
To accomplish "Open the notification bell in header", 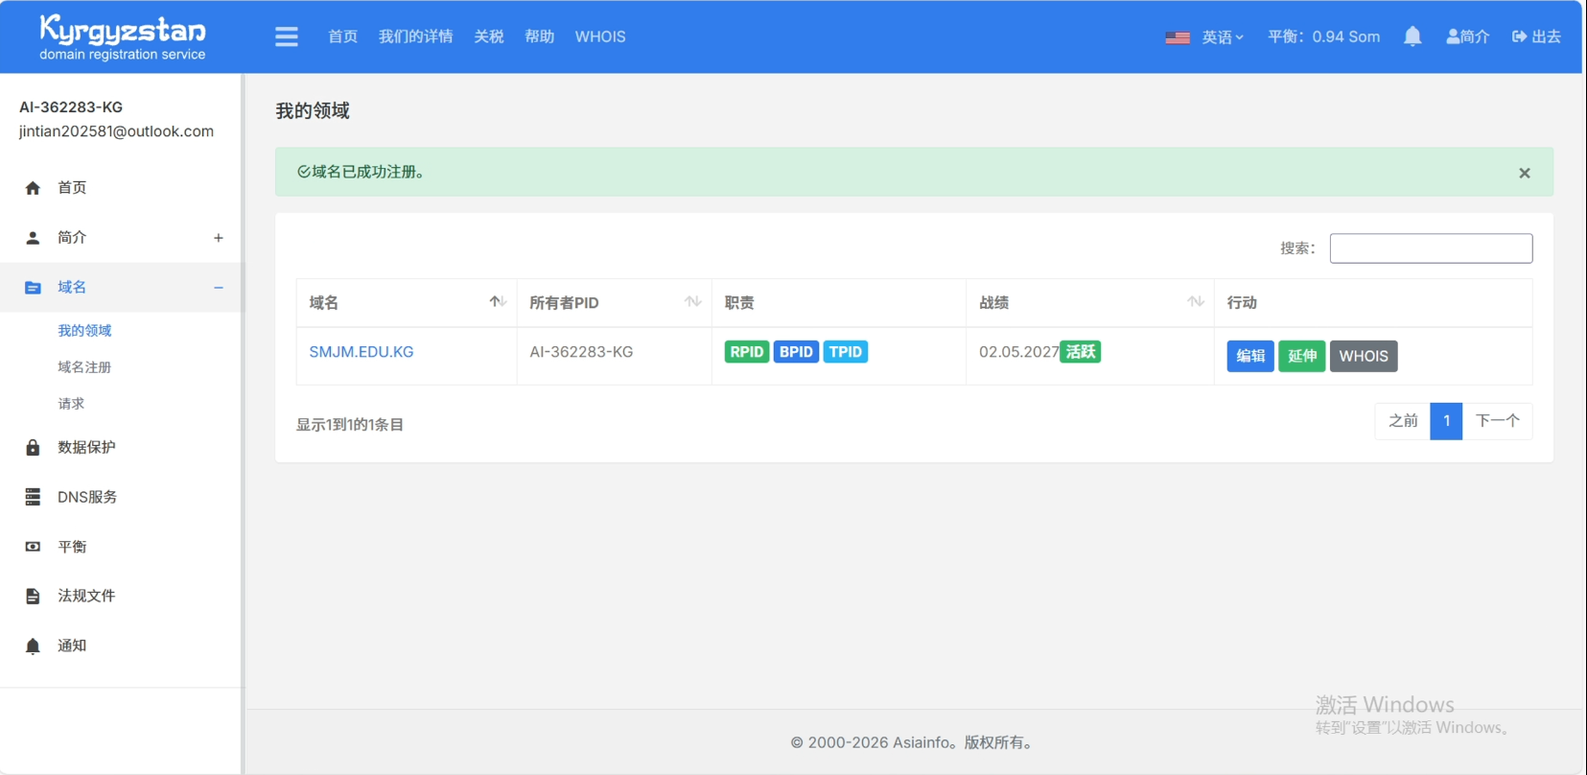I will point(1412,36).
